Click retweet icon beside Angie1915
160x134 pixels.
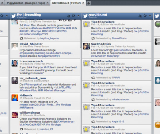[x=93, y=122]
